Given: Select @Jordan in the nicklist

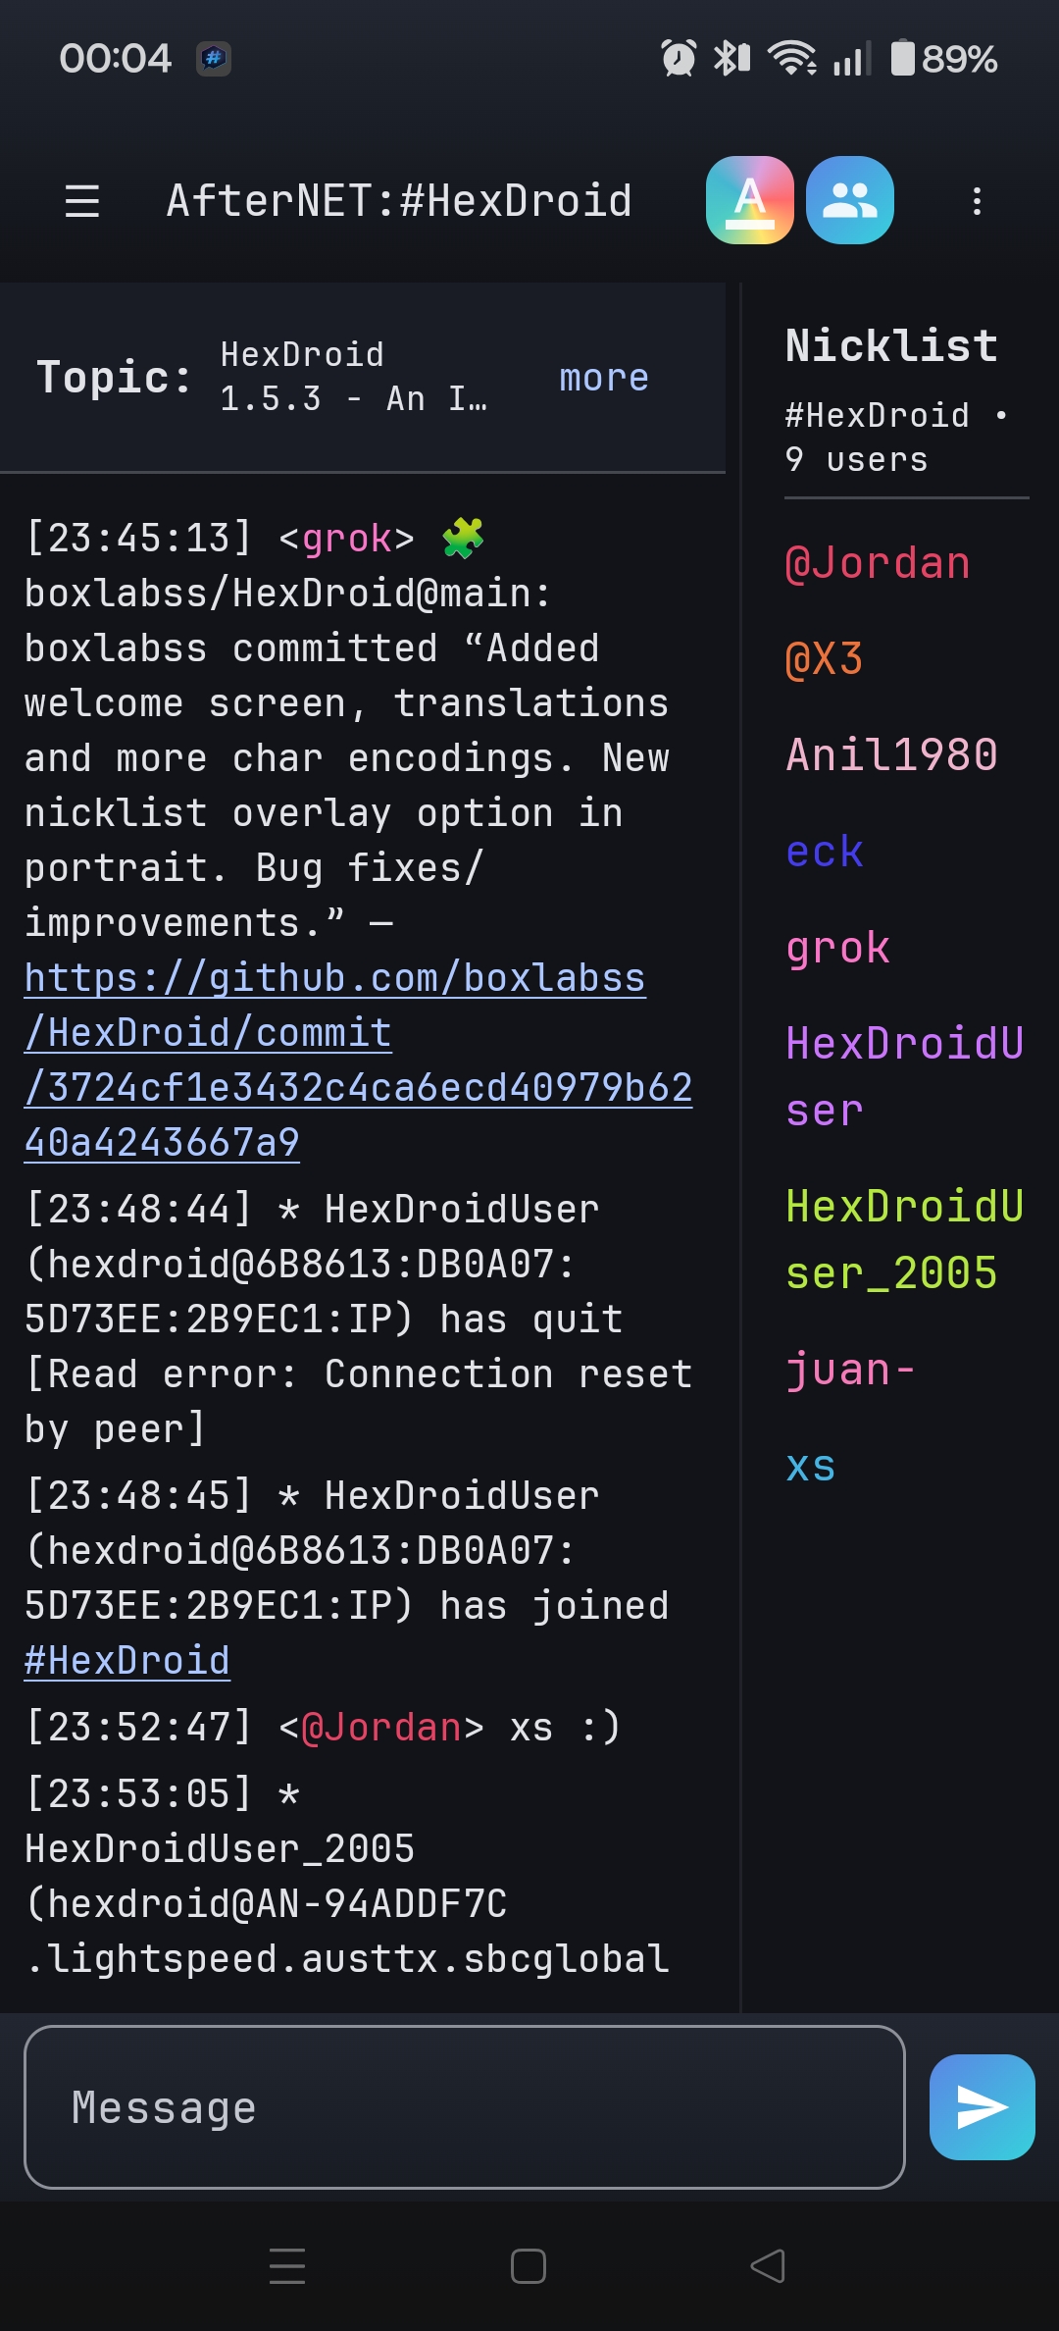Looking at the screenshot, I should 879,562.
